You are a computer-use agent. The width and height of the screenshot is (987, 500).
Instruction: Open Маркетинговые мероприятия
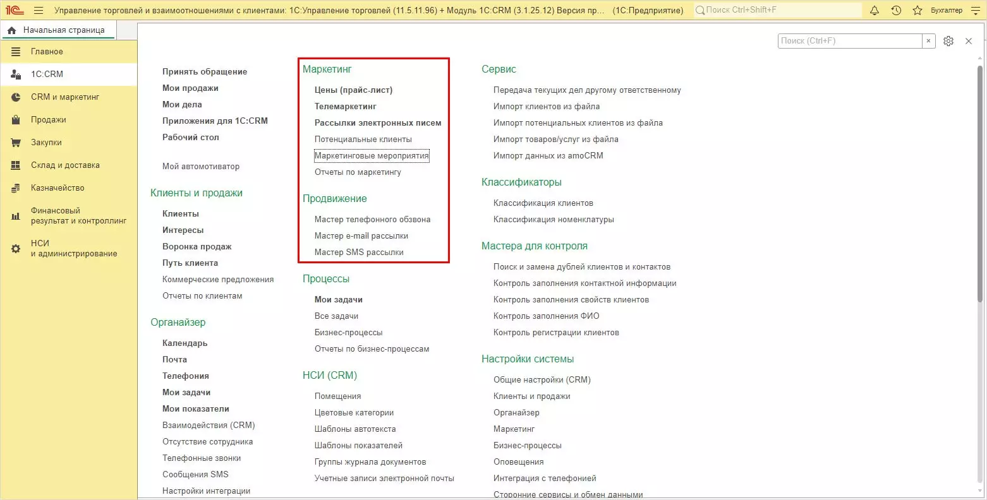pos(372,156)
